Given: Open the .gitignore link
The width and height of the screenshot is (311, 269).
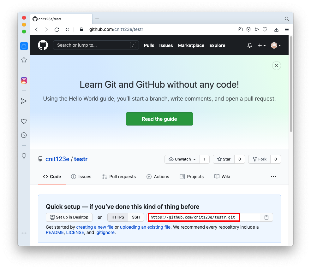Looking at the screenshot, I should (105, 232).
